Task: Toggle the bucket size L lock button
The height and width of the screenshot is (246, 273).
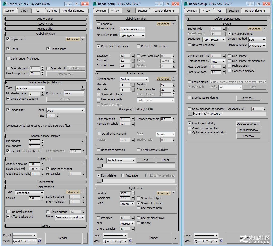Action: click(228, 29)
